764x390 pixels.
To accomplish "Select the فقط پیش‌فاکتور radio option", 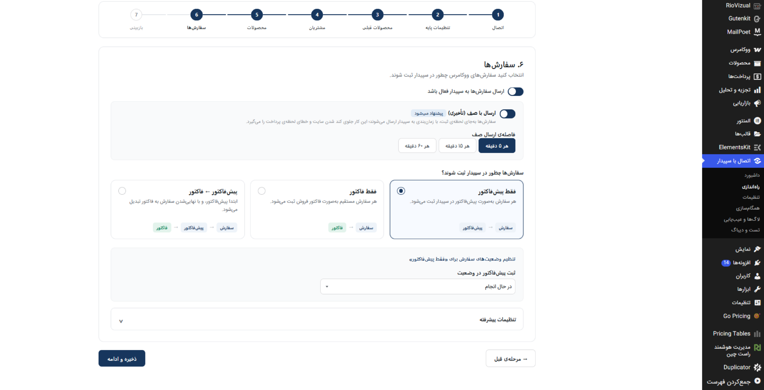I will pos(401,191).
